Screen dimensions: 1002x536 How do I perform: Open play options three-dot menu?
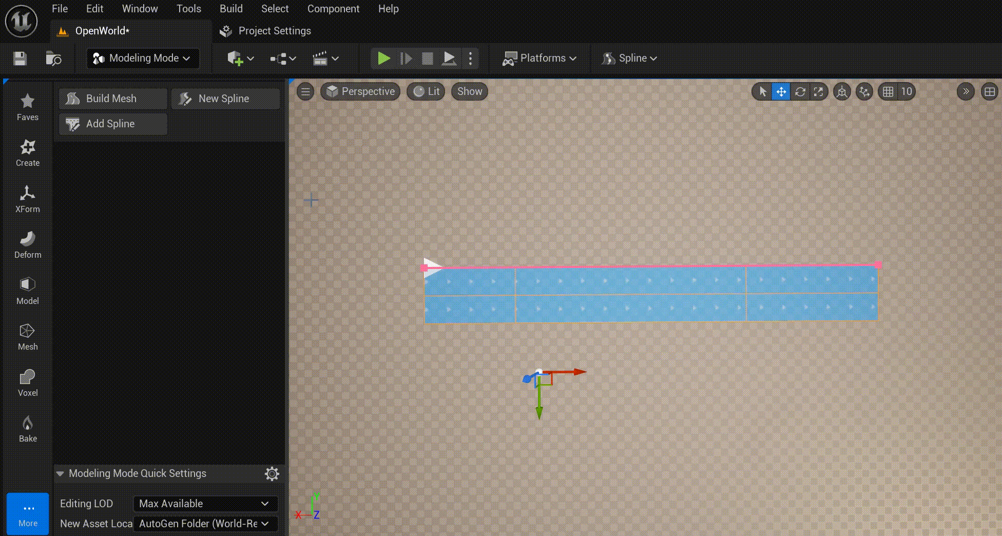click(470, 59)
